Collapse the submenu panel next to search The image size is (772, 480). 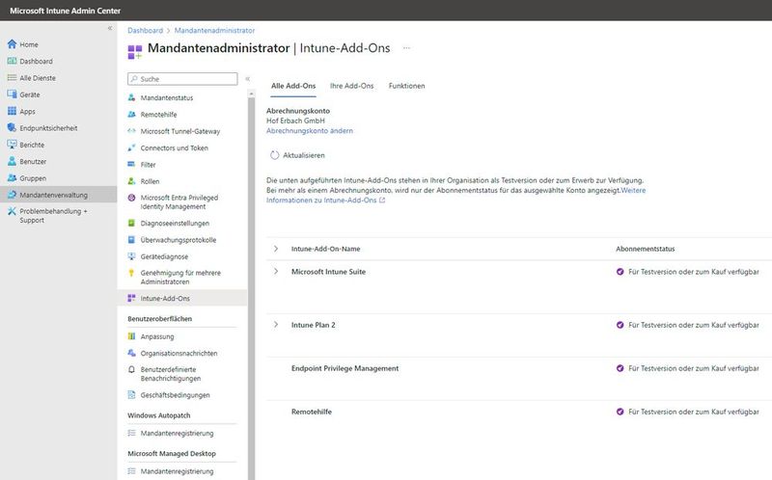[248, 79]
